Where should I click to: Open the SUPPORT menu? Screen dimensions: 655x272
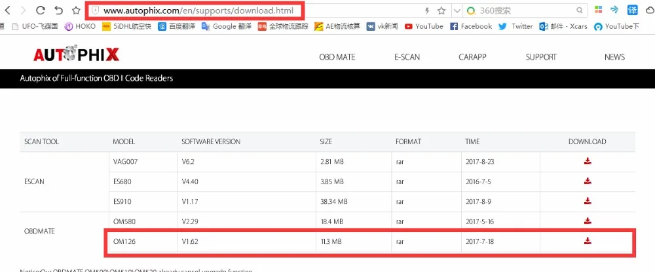pos(541,57)
